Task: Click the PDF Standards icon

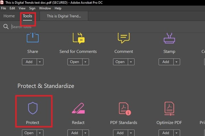Action: pos(125,109)
